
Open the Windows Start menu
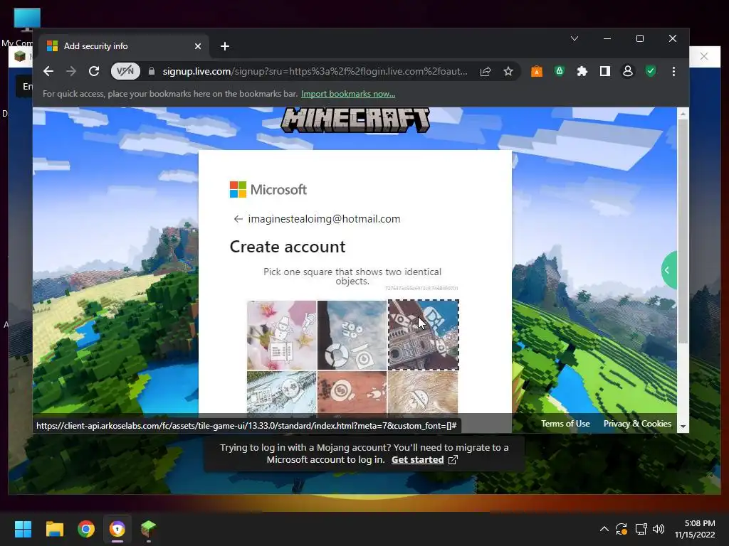23,529
